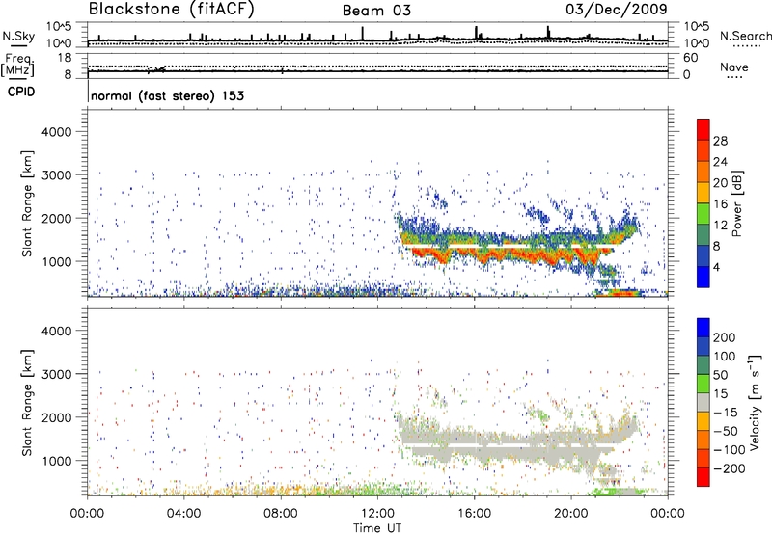The height and width of the screenshot is (534, 772).
Task: Click the '60' tick on the Nave axis
Action: coord(690,58)
